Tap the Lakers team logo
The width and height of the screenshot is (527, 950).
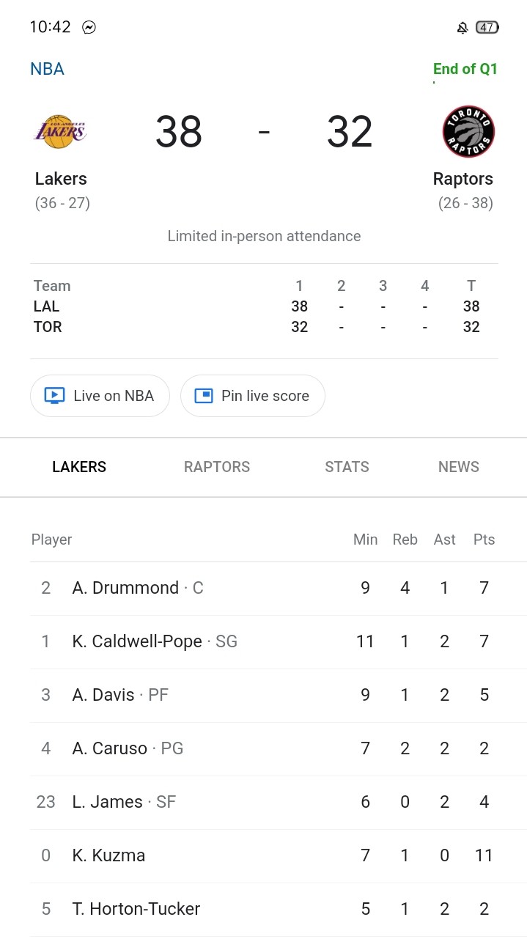pyautogui.click(x=60, y=132)
